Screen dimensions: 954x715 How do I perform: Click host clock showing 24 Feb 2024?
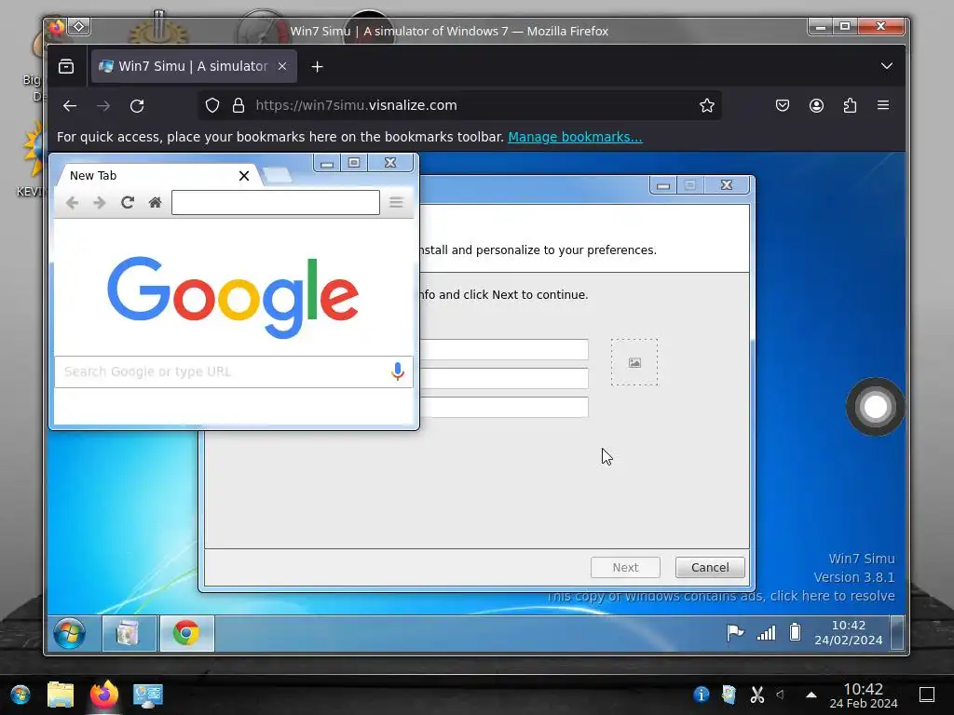point(864,695)
